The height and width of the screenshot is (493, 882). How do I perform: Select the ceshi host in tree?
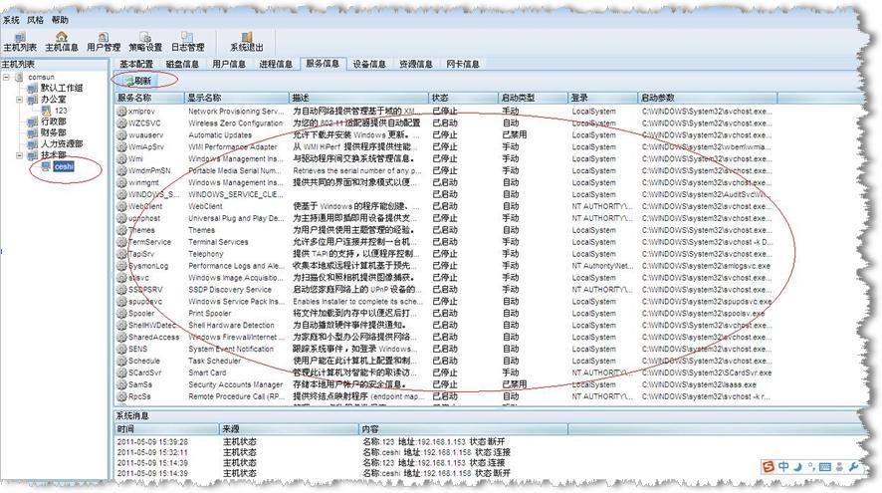[x=64, y=166]
